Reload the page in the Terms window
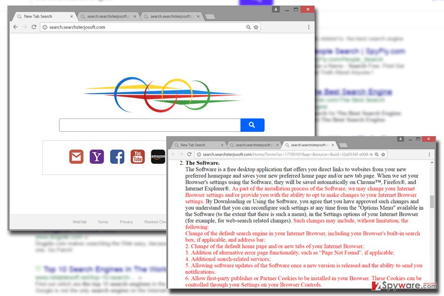This screenshot has height=296, width=444. [x=189, y=154]
